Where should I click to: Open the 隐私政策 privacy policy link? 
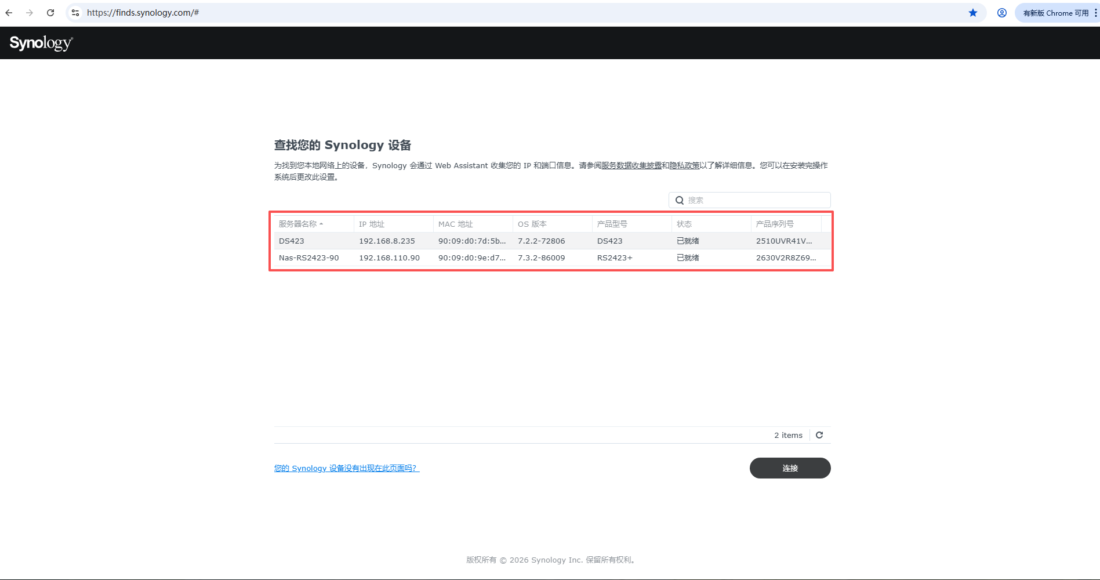point(684,165)
